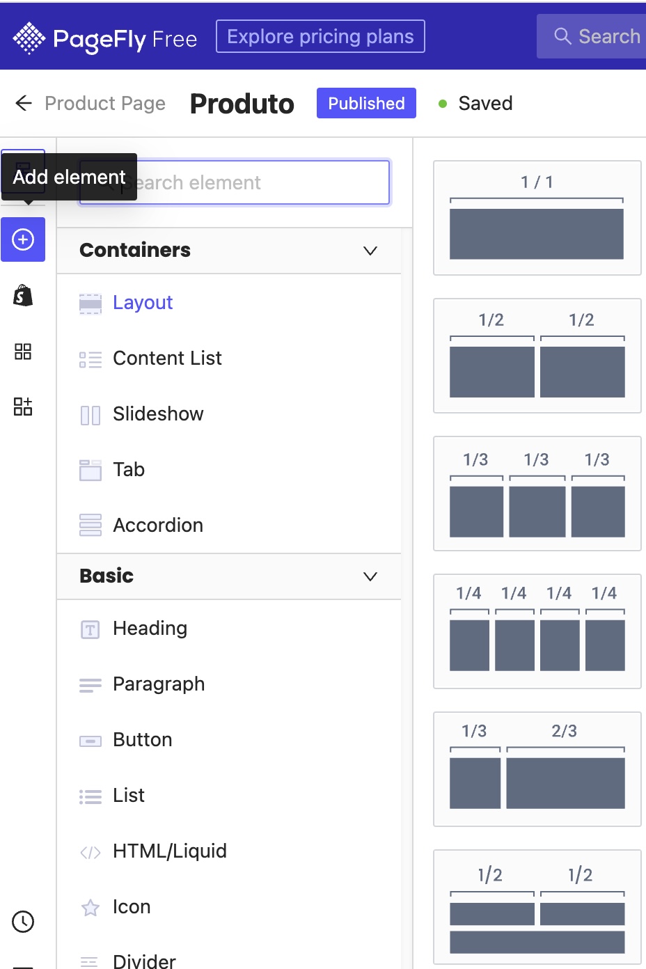Select the Slideshow element icon
The image size is (646, 969).
click(x=90, y=416)
